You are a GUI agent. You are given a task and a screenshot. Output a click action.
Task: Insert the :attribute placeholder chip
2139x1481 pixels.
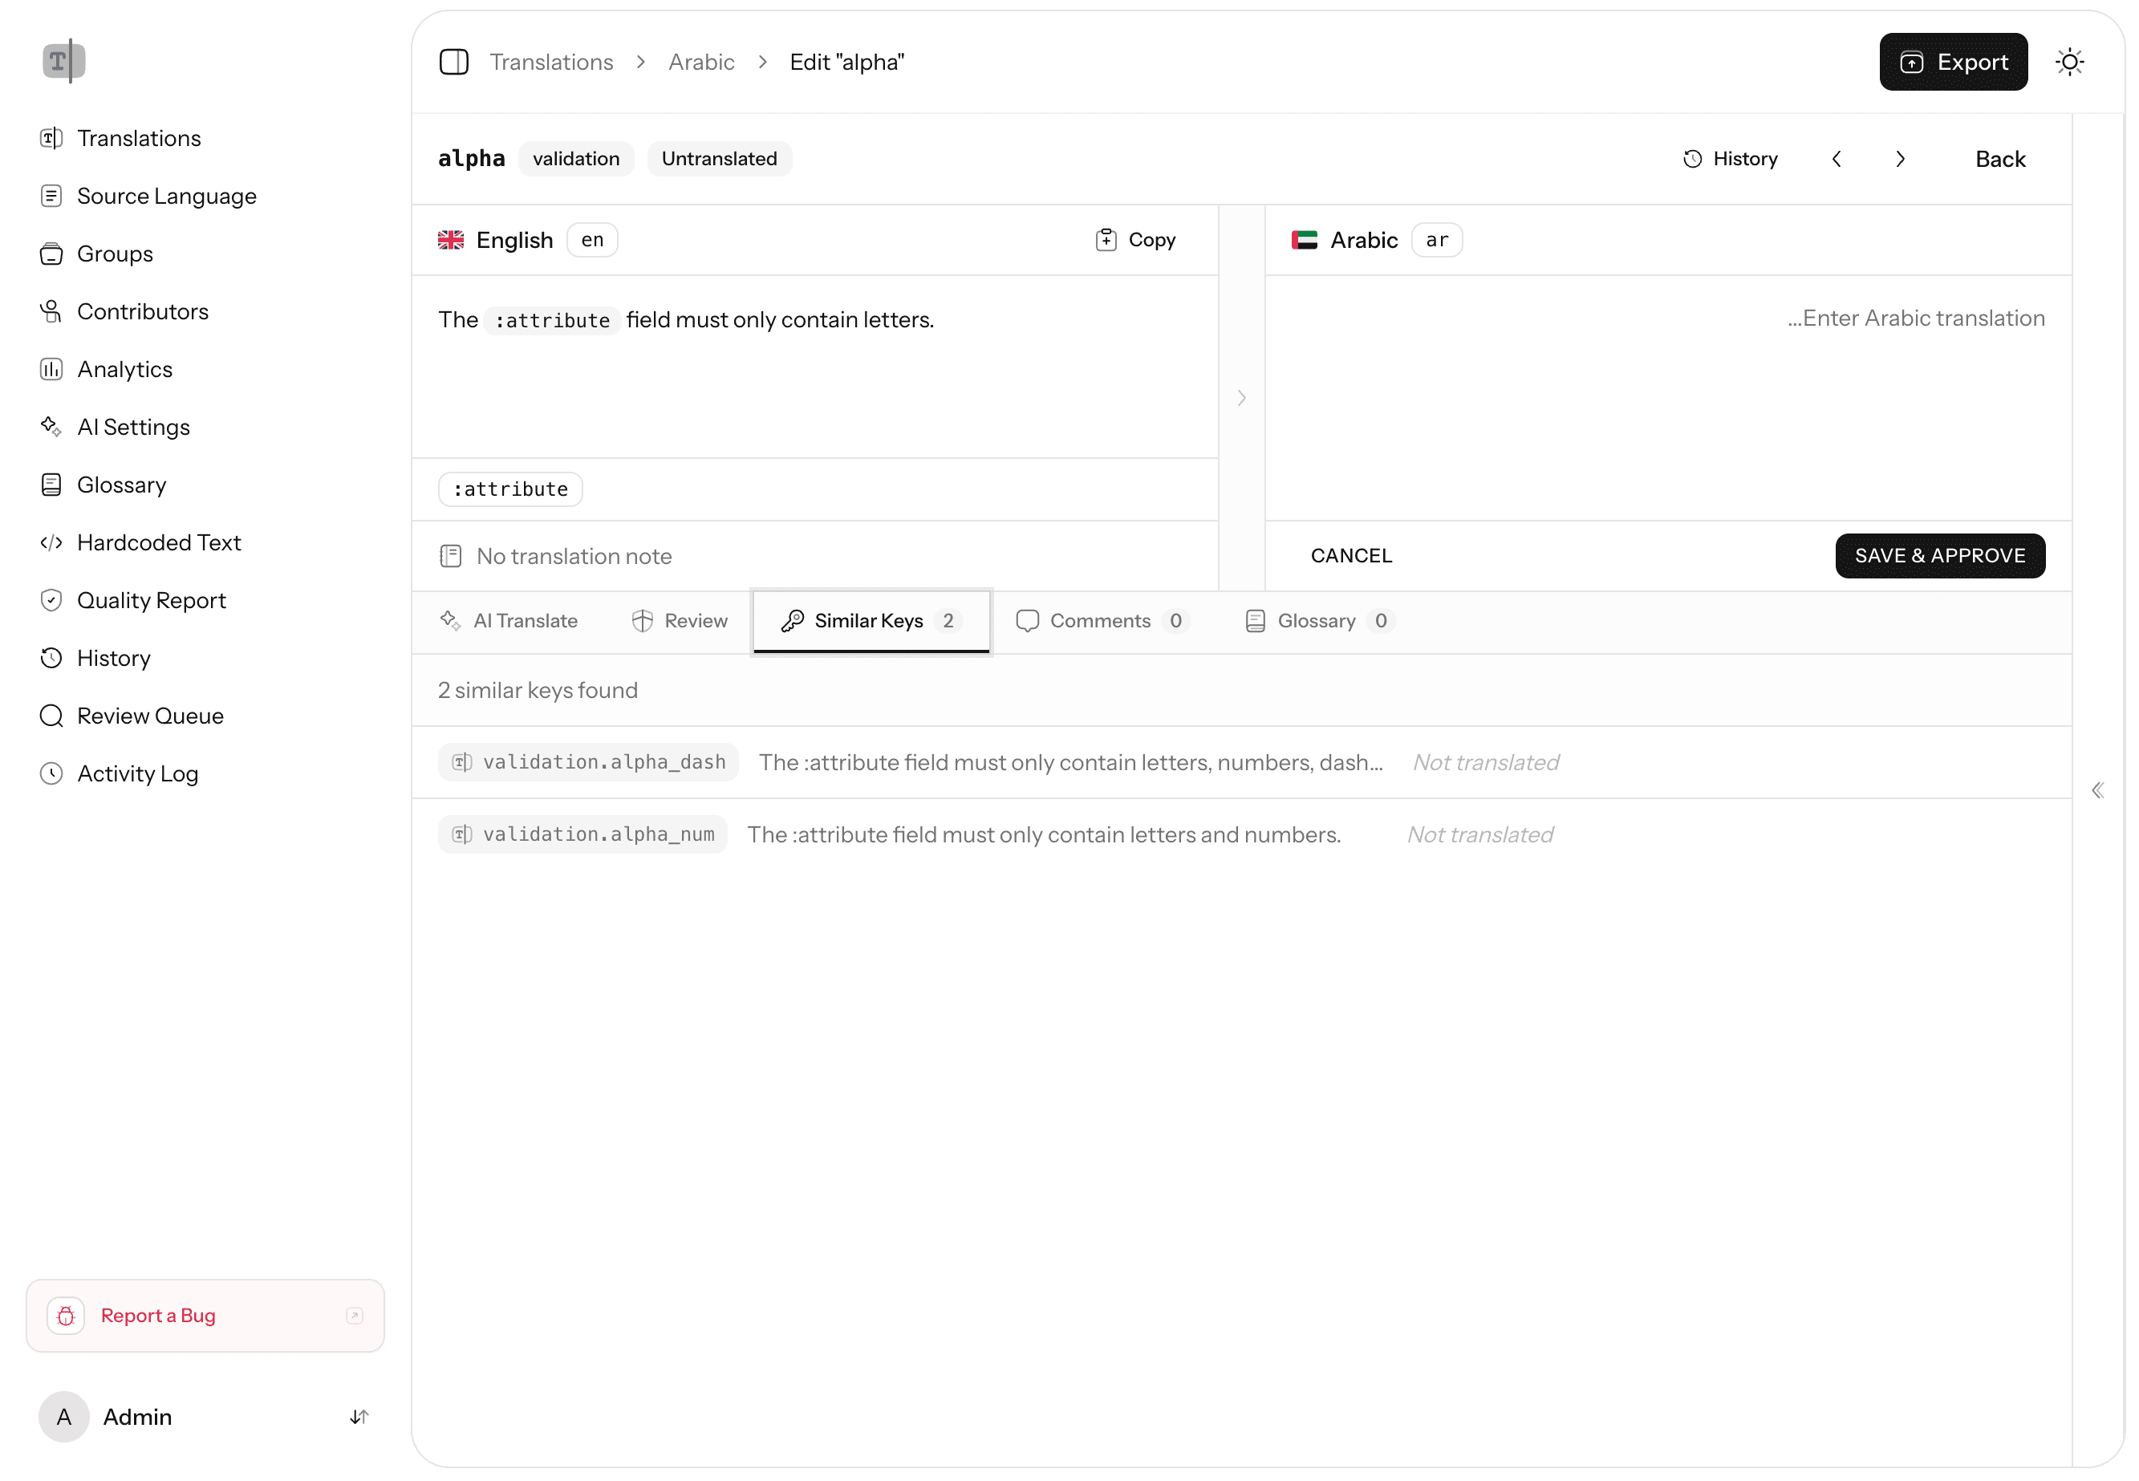[x=509, y=488]
